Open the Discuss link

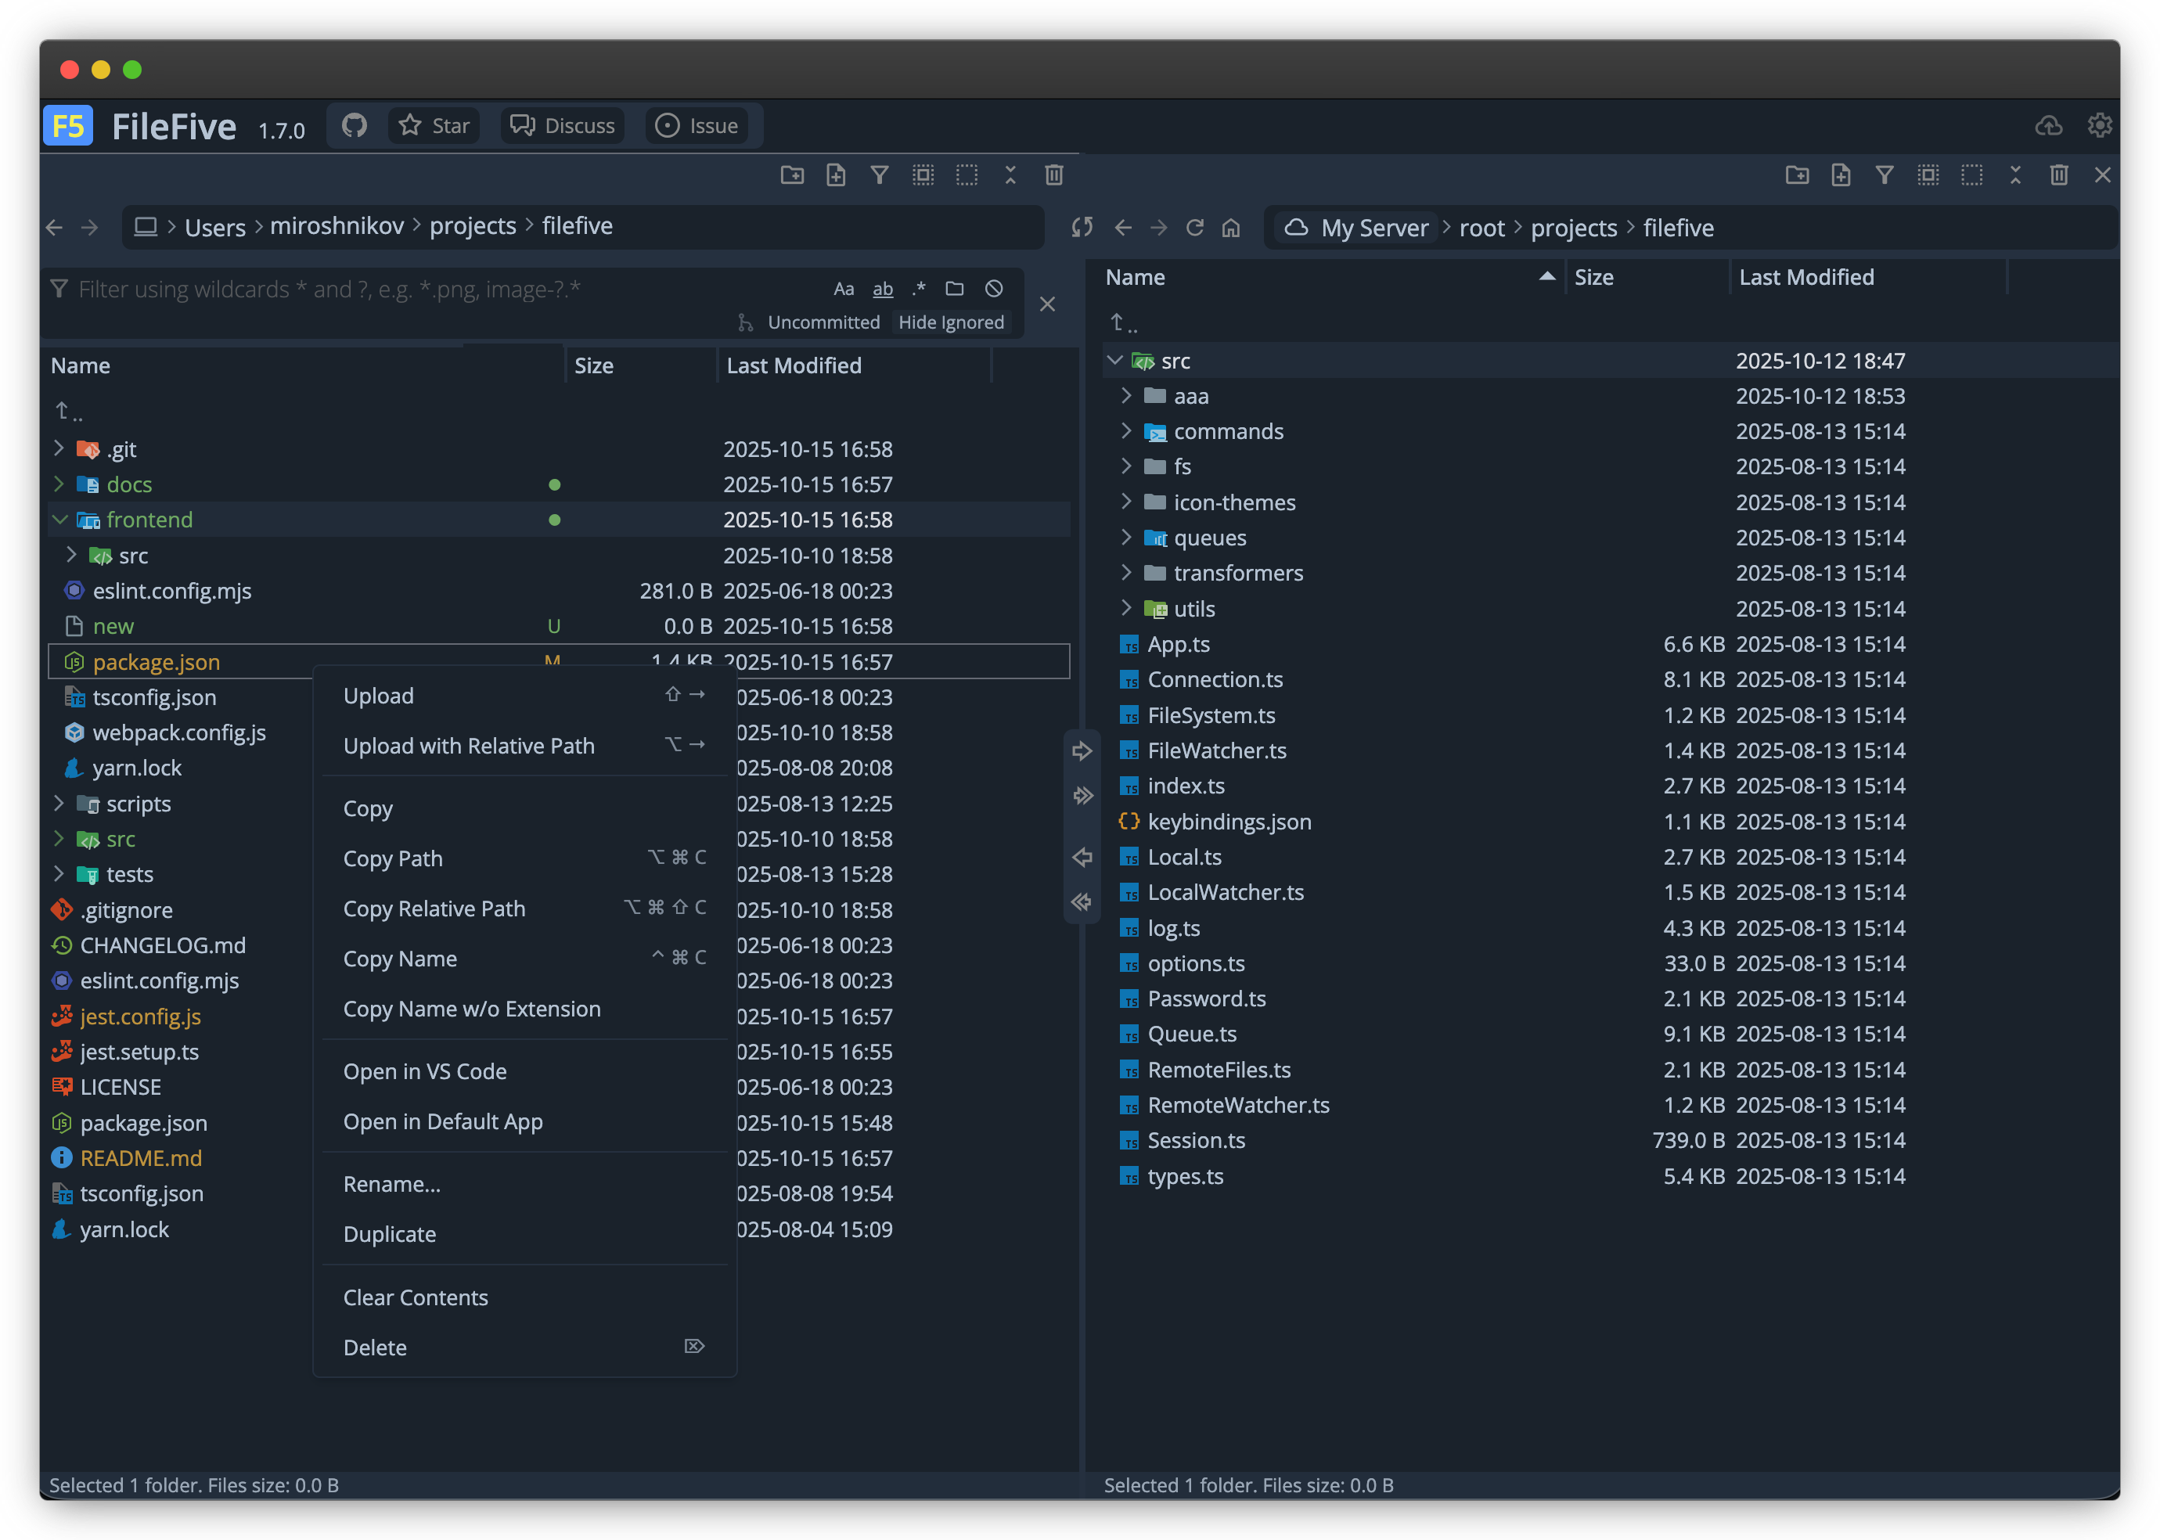click(562, 125)
